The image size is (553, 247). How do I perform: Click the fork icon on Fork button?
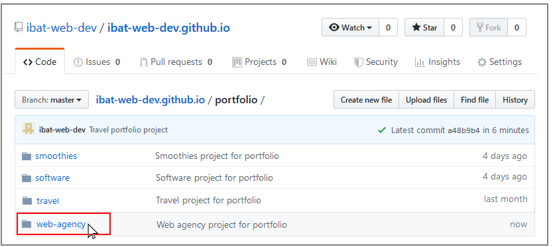[479, 28]
